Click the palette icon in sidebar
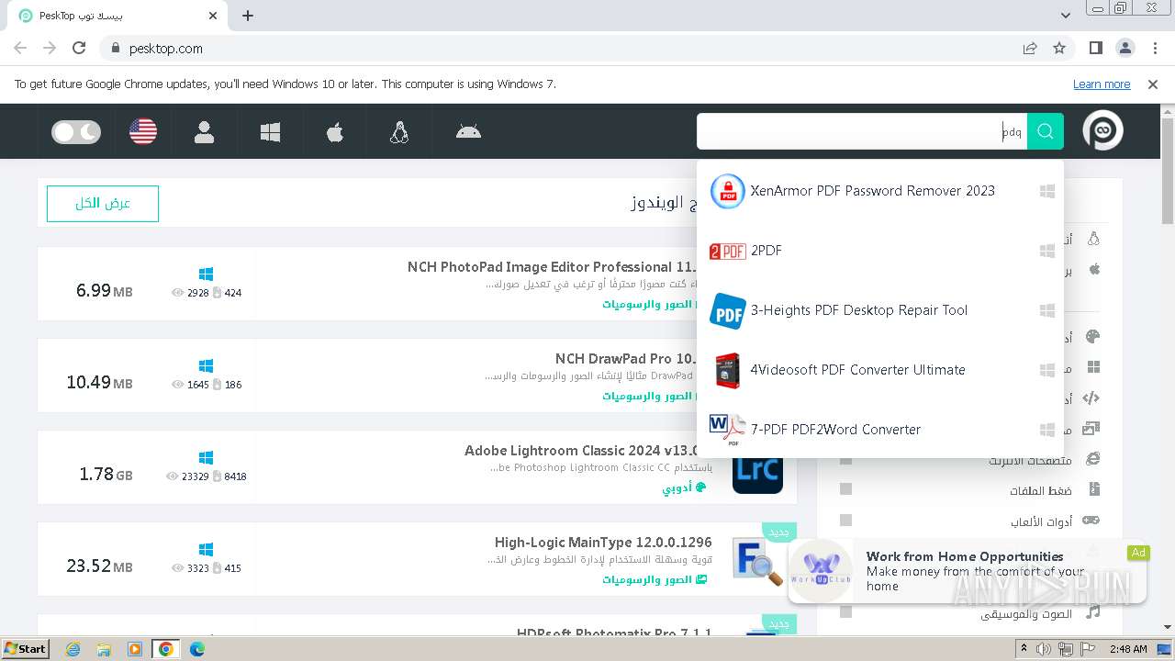The width and height of the screenshot is (1175, 661). (1092, 337)
